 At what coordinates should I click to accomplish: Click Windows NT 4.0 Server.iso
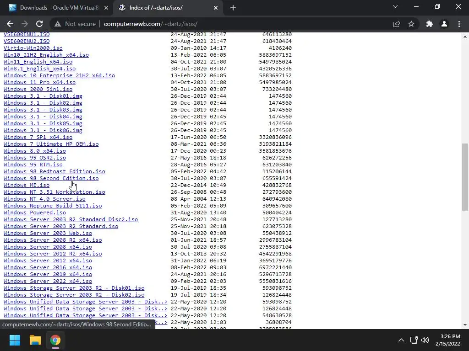point(44,199)
